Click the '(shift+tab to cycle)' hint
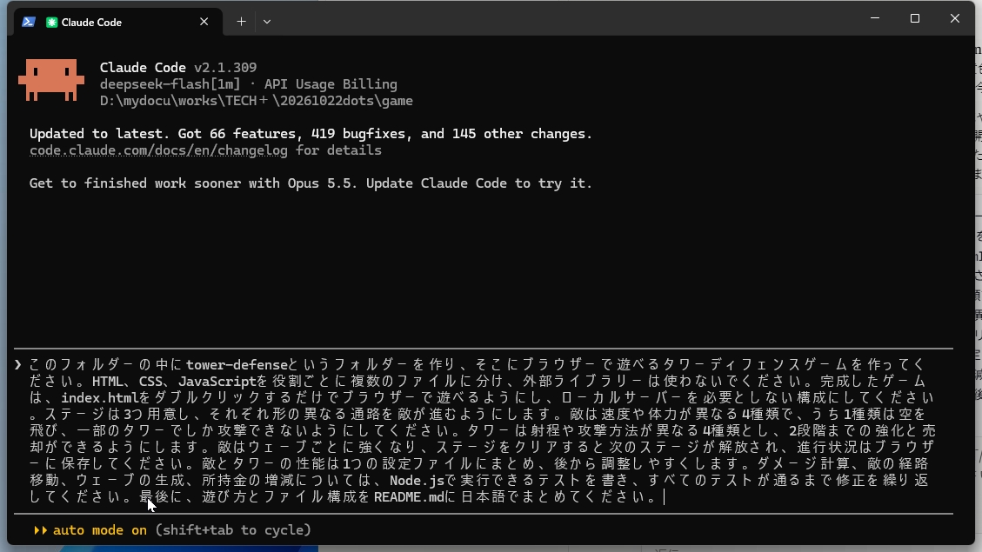 pos(233,530)
